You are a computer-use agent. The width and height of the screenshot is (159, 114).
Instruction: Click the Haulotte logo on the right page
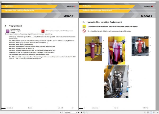coord(149,6)
